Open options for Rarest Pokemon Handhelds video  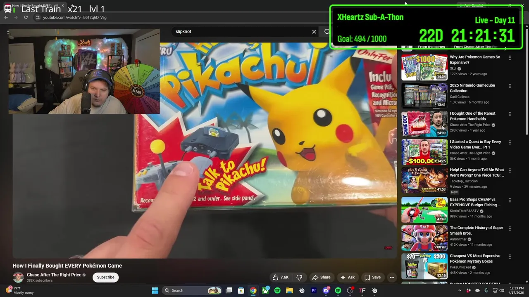tap(510, 114)
